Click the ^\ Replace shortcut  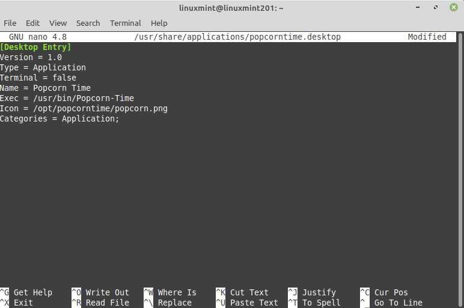168,303
